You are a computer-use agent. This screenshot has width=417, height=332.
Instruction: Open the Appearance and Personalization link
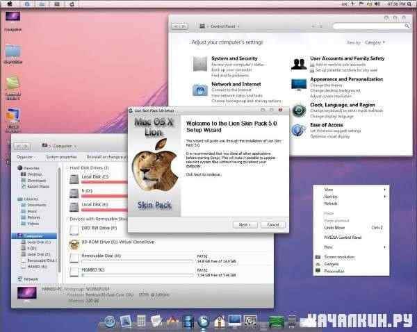pyautogui.click(x=347, y=79)
